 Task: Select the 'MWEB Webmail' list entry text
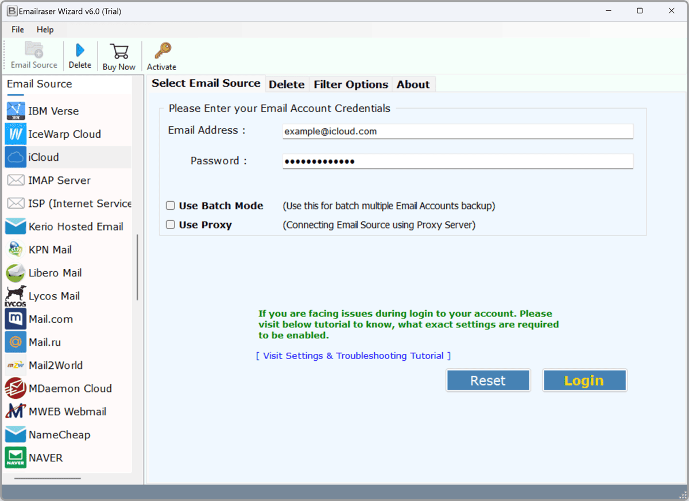pyautogui.click(x=67, y=411)
